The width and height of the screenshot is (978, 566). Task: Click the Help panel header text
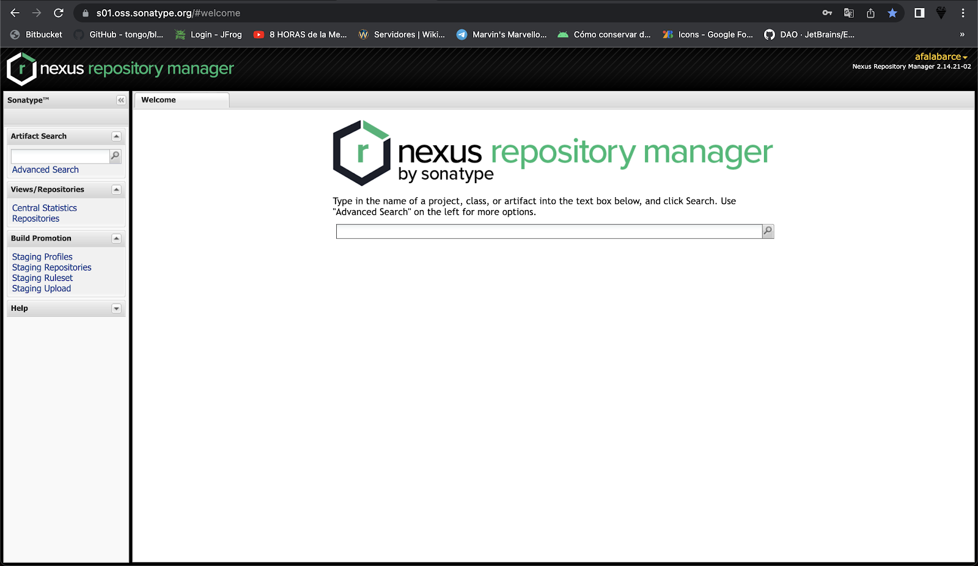(20, 308)
